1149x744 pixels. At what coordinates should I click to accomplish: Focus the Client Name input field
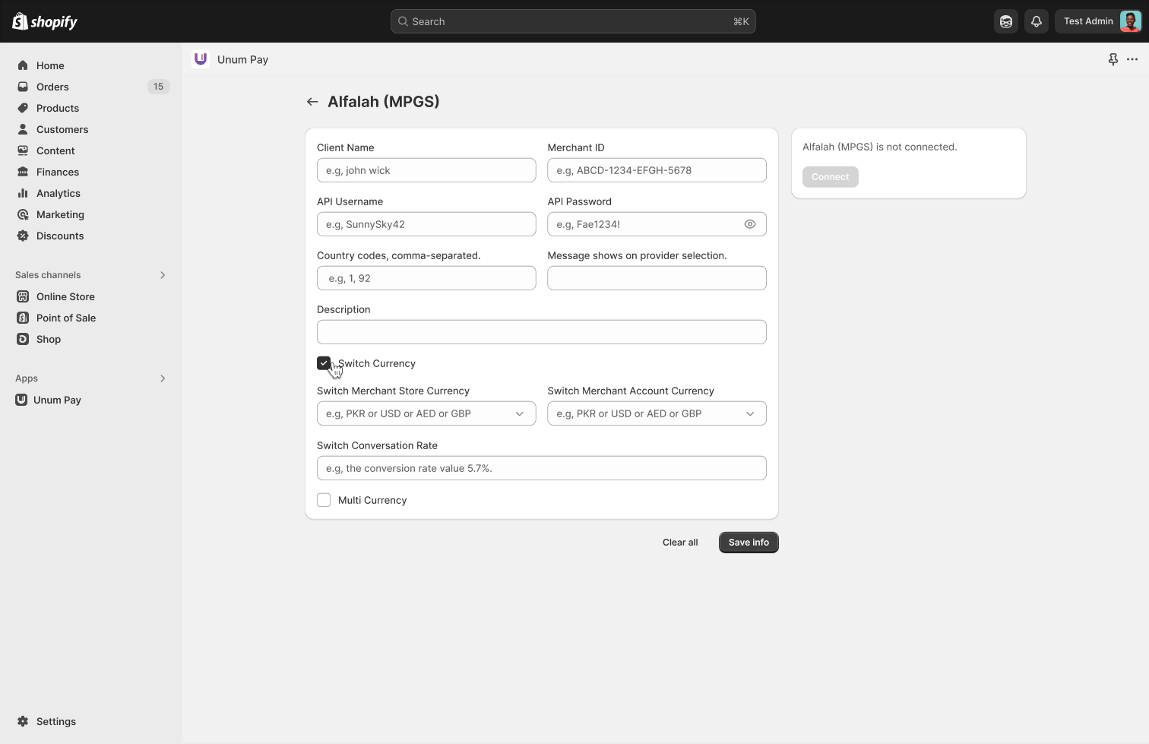[426, 170]
